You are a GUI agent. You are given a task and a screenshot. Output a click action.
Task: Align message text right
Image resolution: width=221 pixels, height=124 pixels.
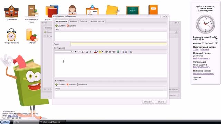(x=114, y=52)
